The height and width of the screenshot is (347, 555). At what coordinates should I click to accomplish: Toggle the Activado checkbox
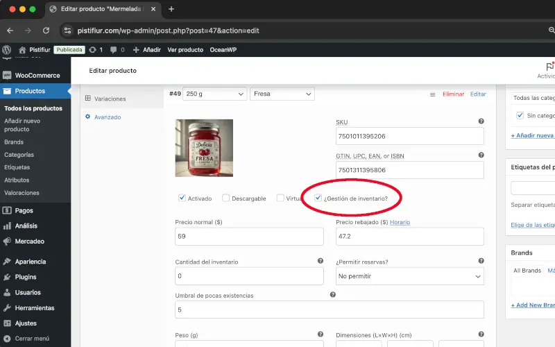[x=182, y=198]
